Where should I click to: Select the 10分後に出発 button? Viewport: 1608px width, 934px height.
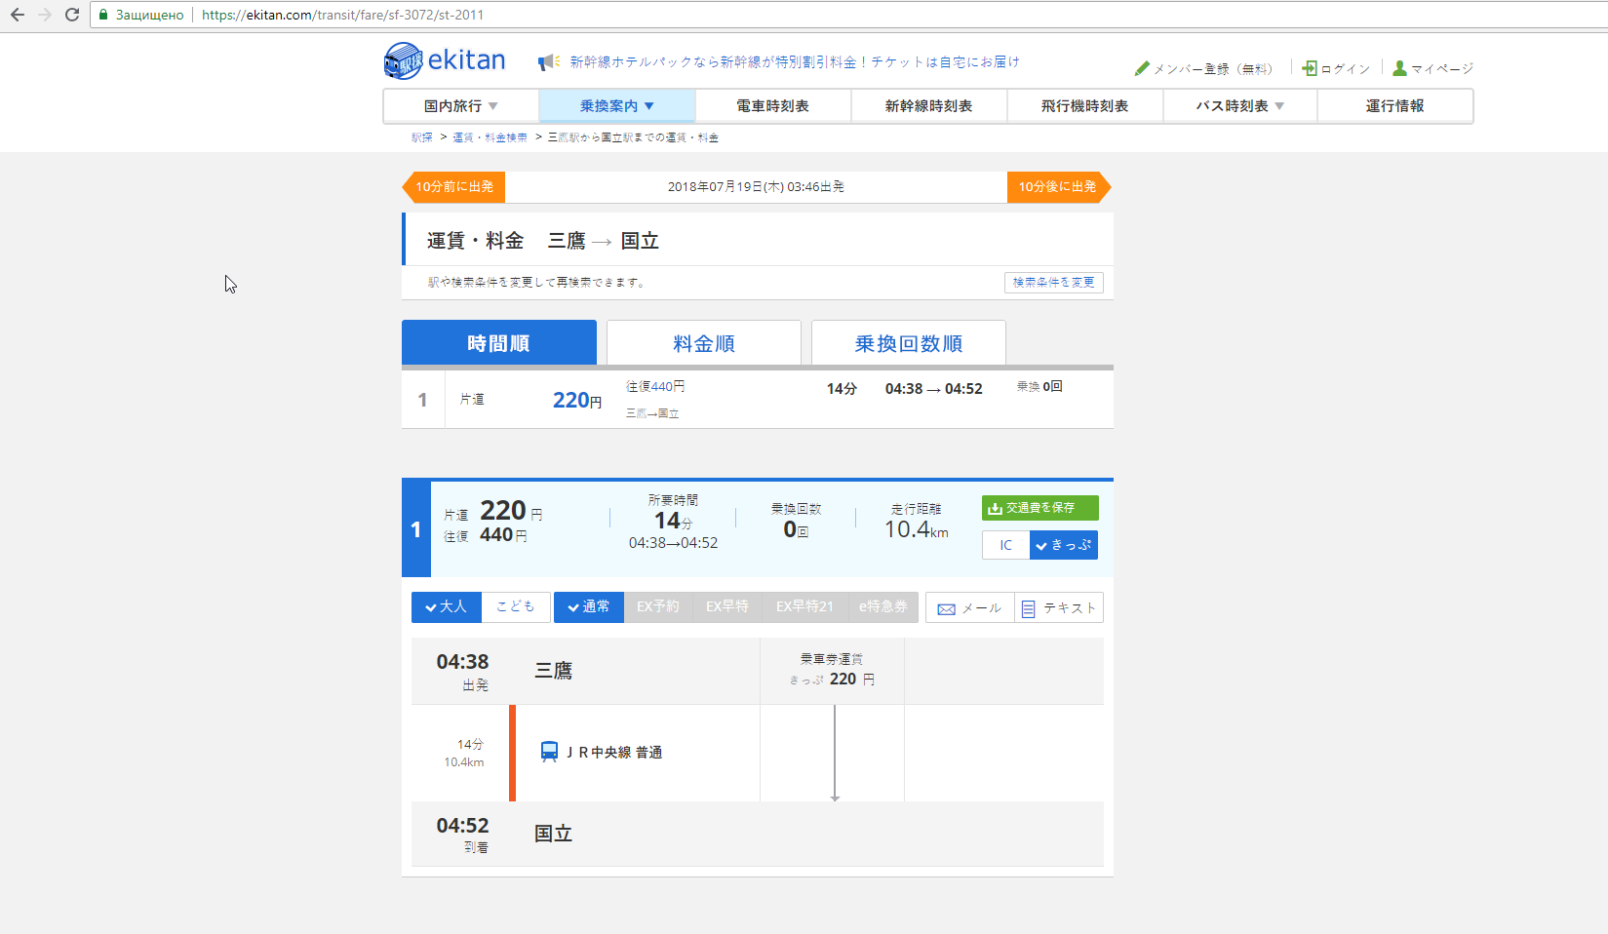point(1059,187)
